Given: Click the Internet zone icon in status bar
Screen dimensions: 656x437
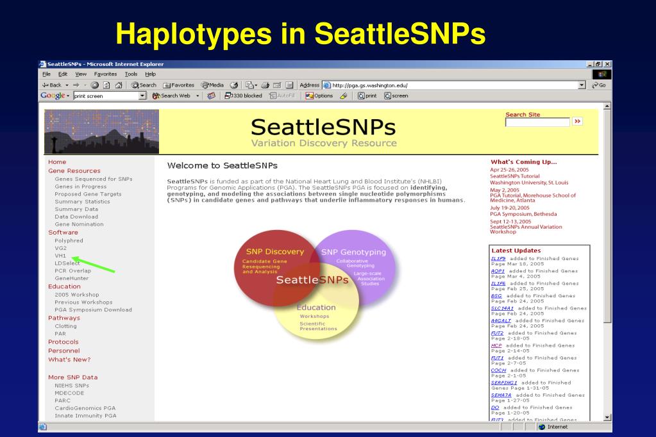Looking at the screenshot, I should [542, 427].
